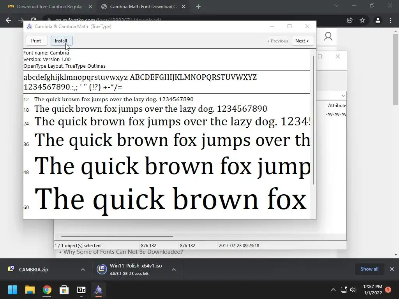
Task: Go to the Next font face
Action: tap(302, 40)
